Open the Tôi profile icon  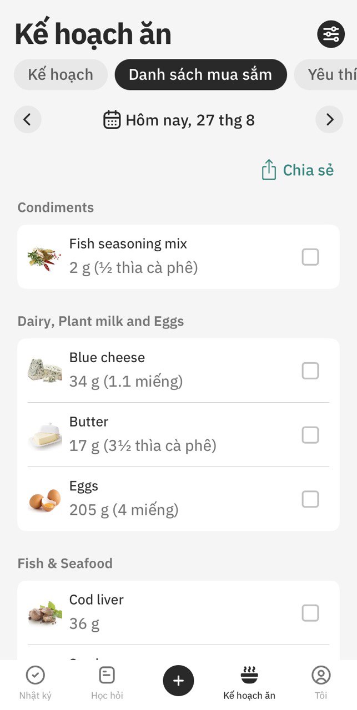pos(321,675)
